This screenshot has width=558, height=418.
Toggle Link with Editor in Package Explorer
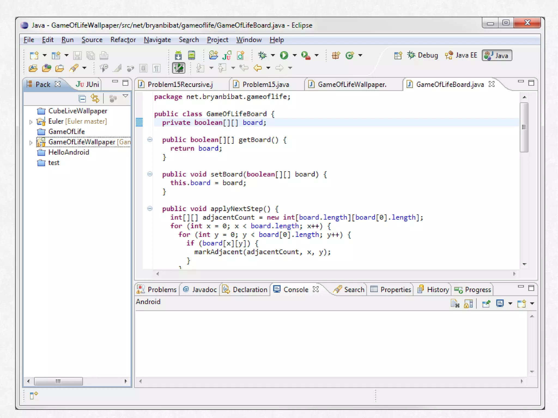(95, 98)
